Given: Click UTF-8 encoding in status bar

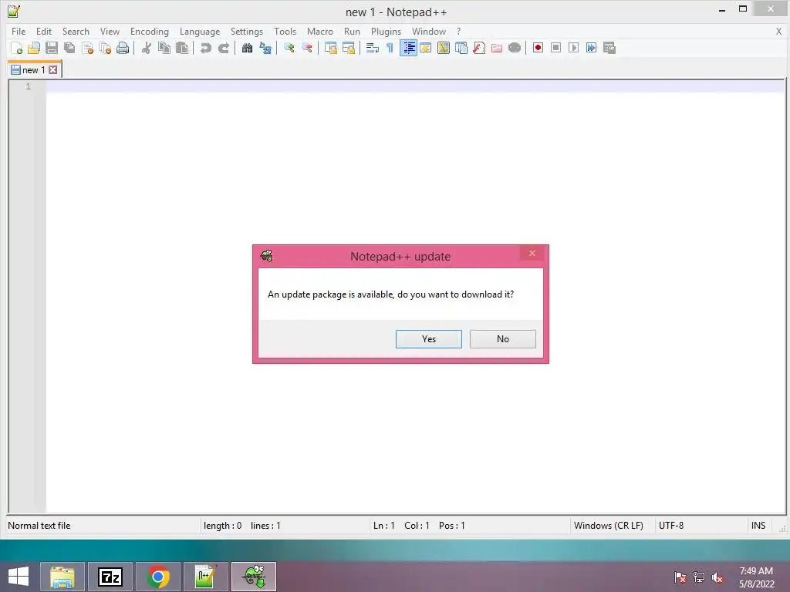Looking at the screenshot, I should (x=671, y=526).
